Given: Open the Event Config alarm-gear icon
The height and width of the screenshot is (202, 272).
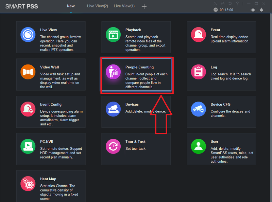Looking at the screenshot, I should click(x=28, y=109).
